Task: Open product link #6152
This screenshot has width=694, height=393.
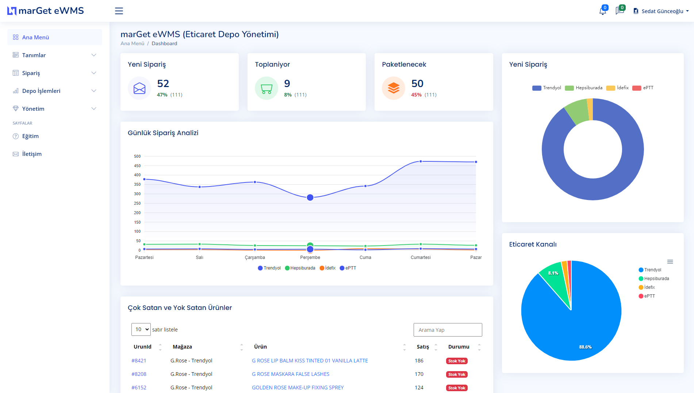Action: [x=139, y=388]
